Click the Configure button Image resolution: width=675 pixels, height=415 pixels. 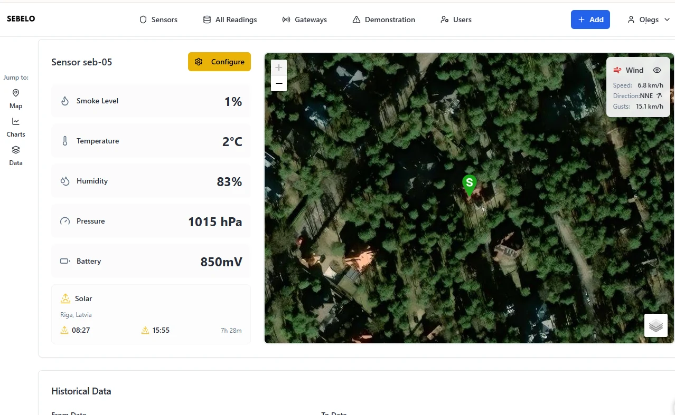click(219, 62)
